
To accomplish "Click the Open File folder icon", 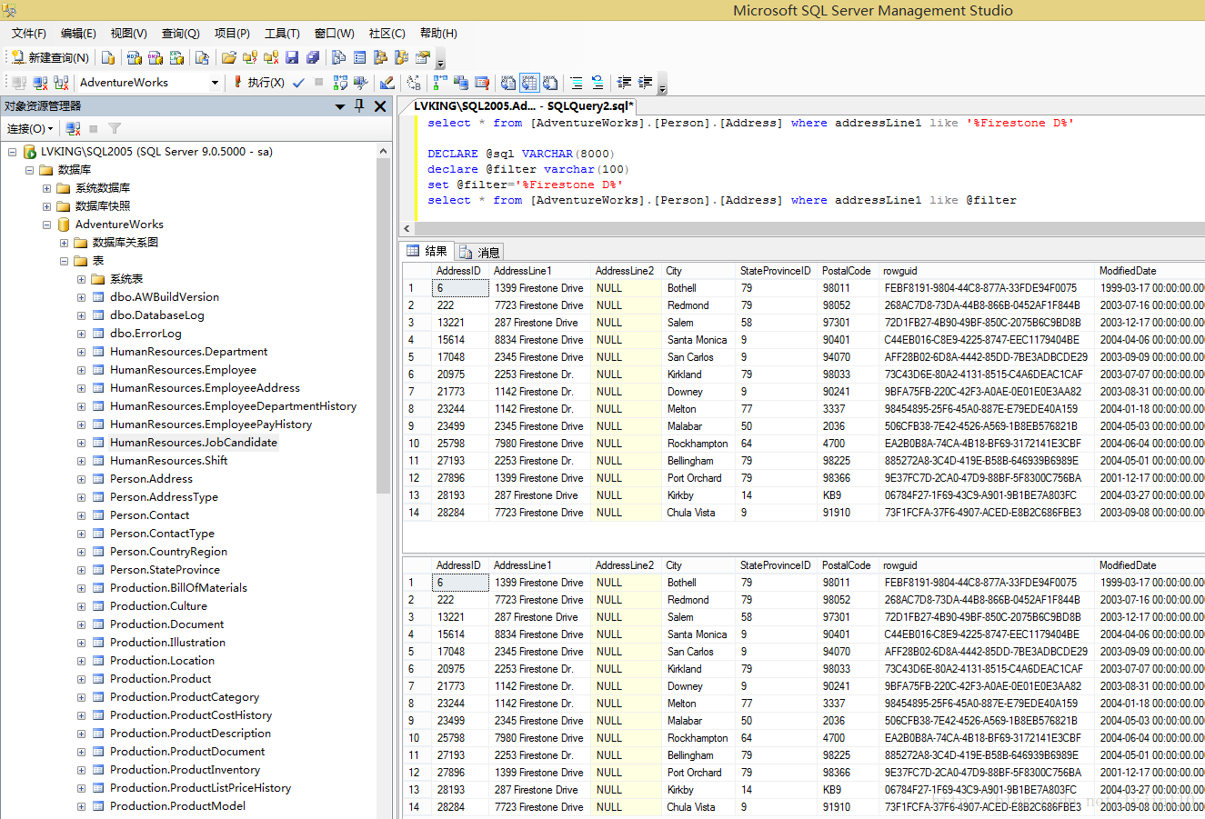I will 229,57.
